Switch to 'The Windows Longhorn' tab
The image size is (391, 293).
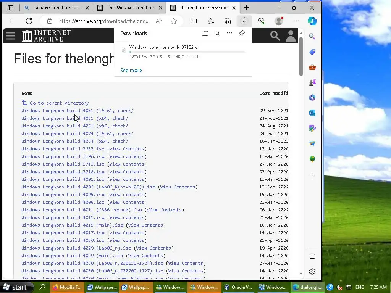coord(130,8)
